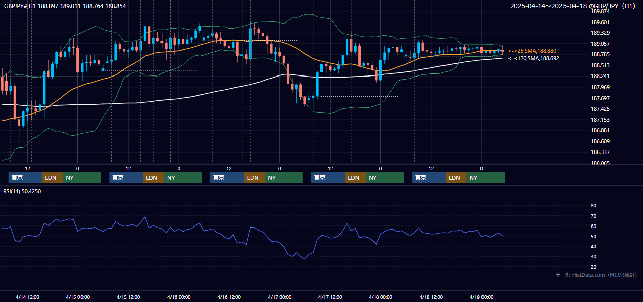Click the GBPJPY#,H1 price header text
Viewport: 643px width, 302px height.
pyautogui.click(x=65, y=6)
